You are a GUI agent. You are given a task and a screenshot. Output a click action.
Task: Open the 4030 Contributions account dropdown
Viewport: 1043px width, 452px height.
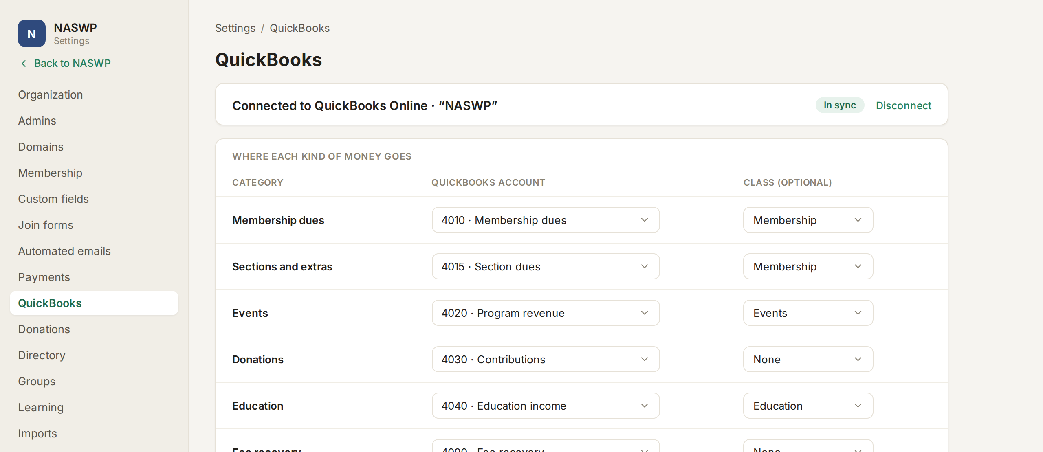pos(546,359)
